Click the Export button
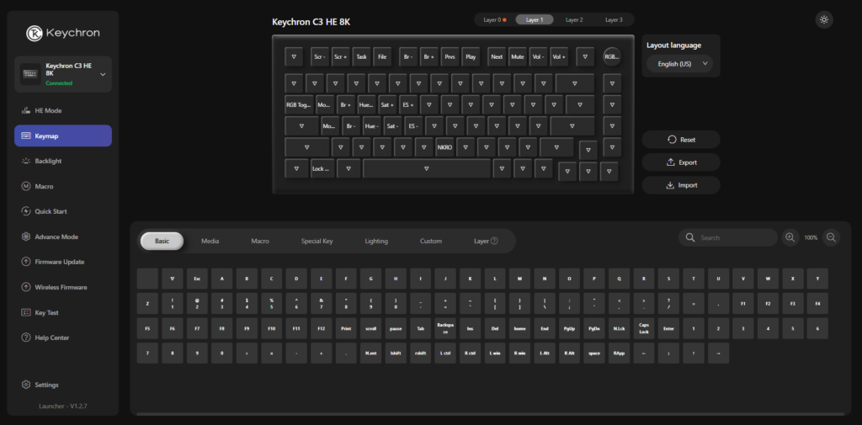The height and width of the screenshot is (425, 862). tap(681, 162)
